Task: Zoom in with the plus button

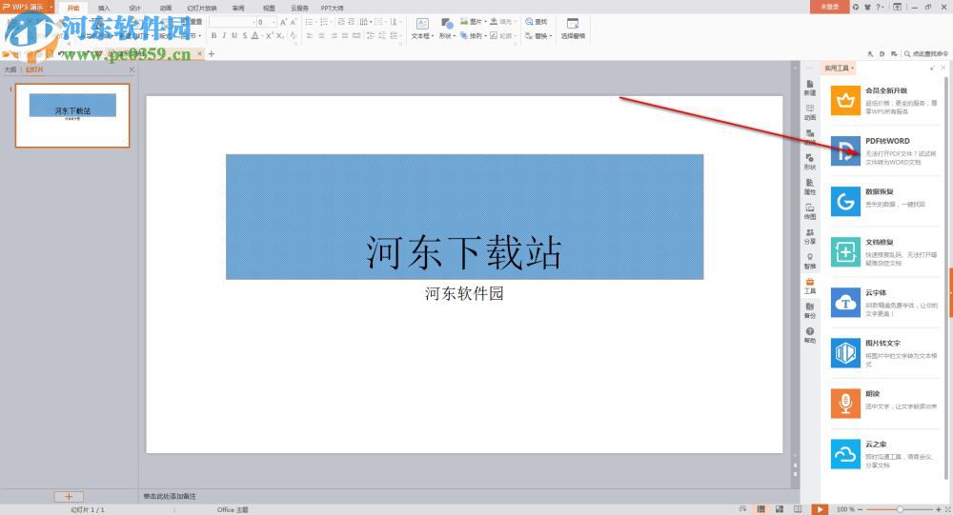Action: pos(939,509)
